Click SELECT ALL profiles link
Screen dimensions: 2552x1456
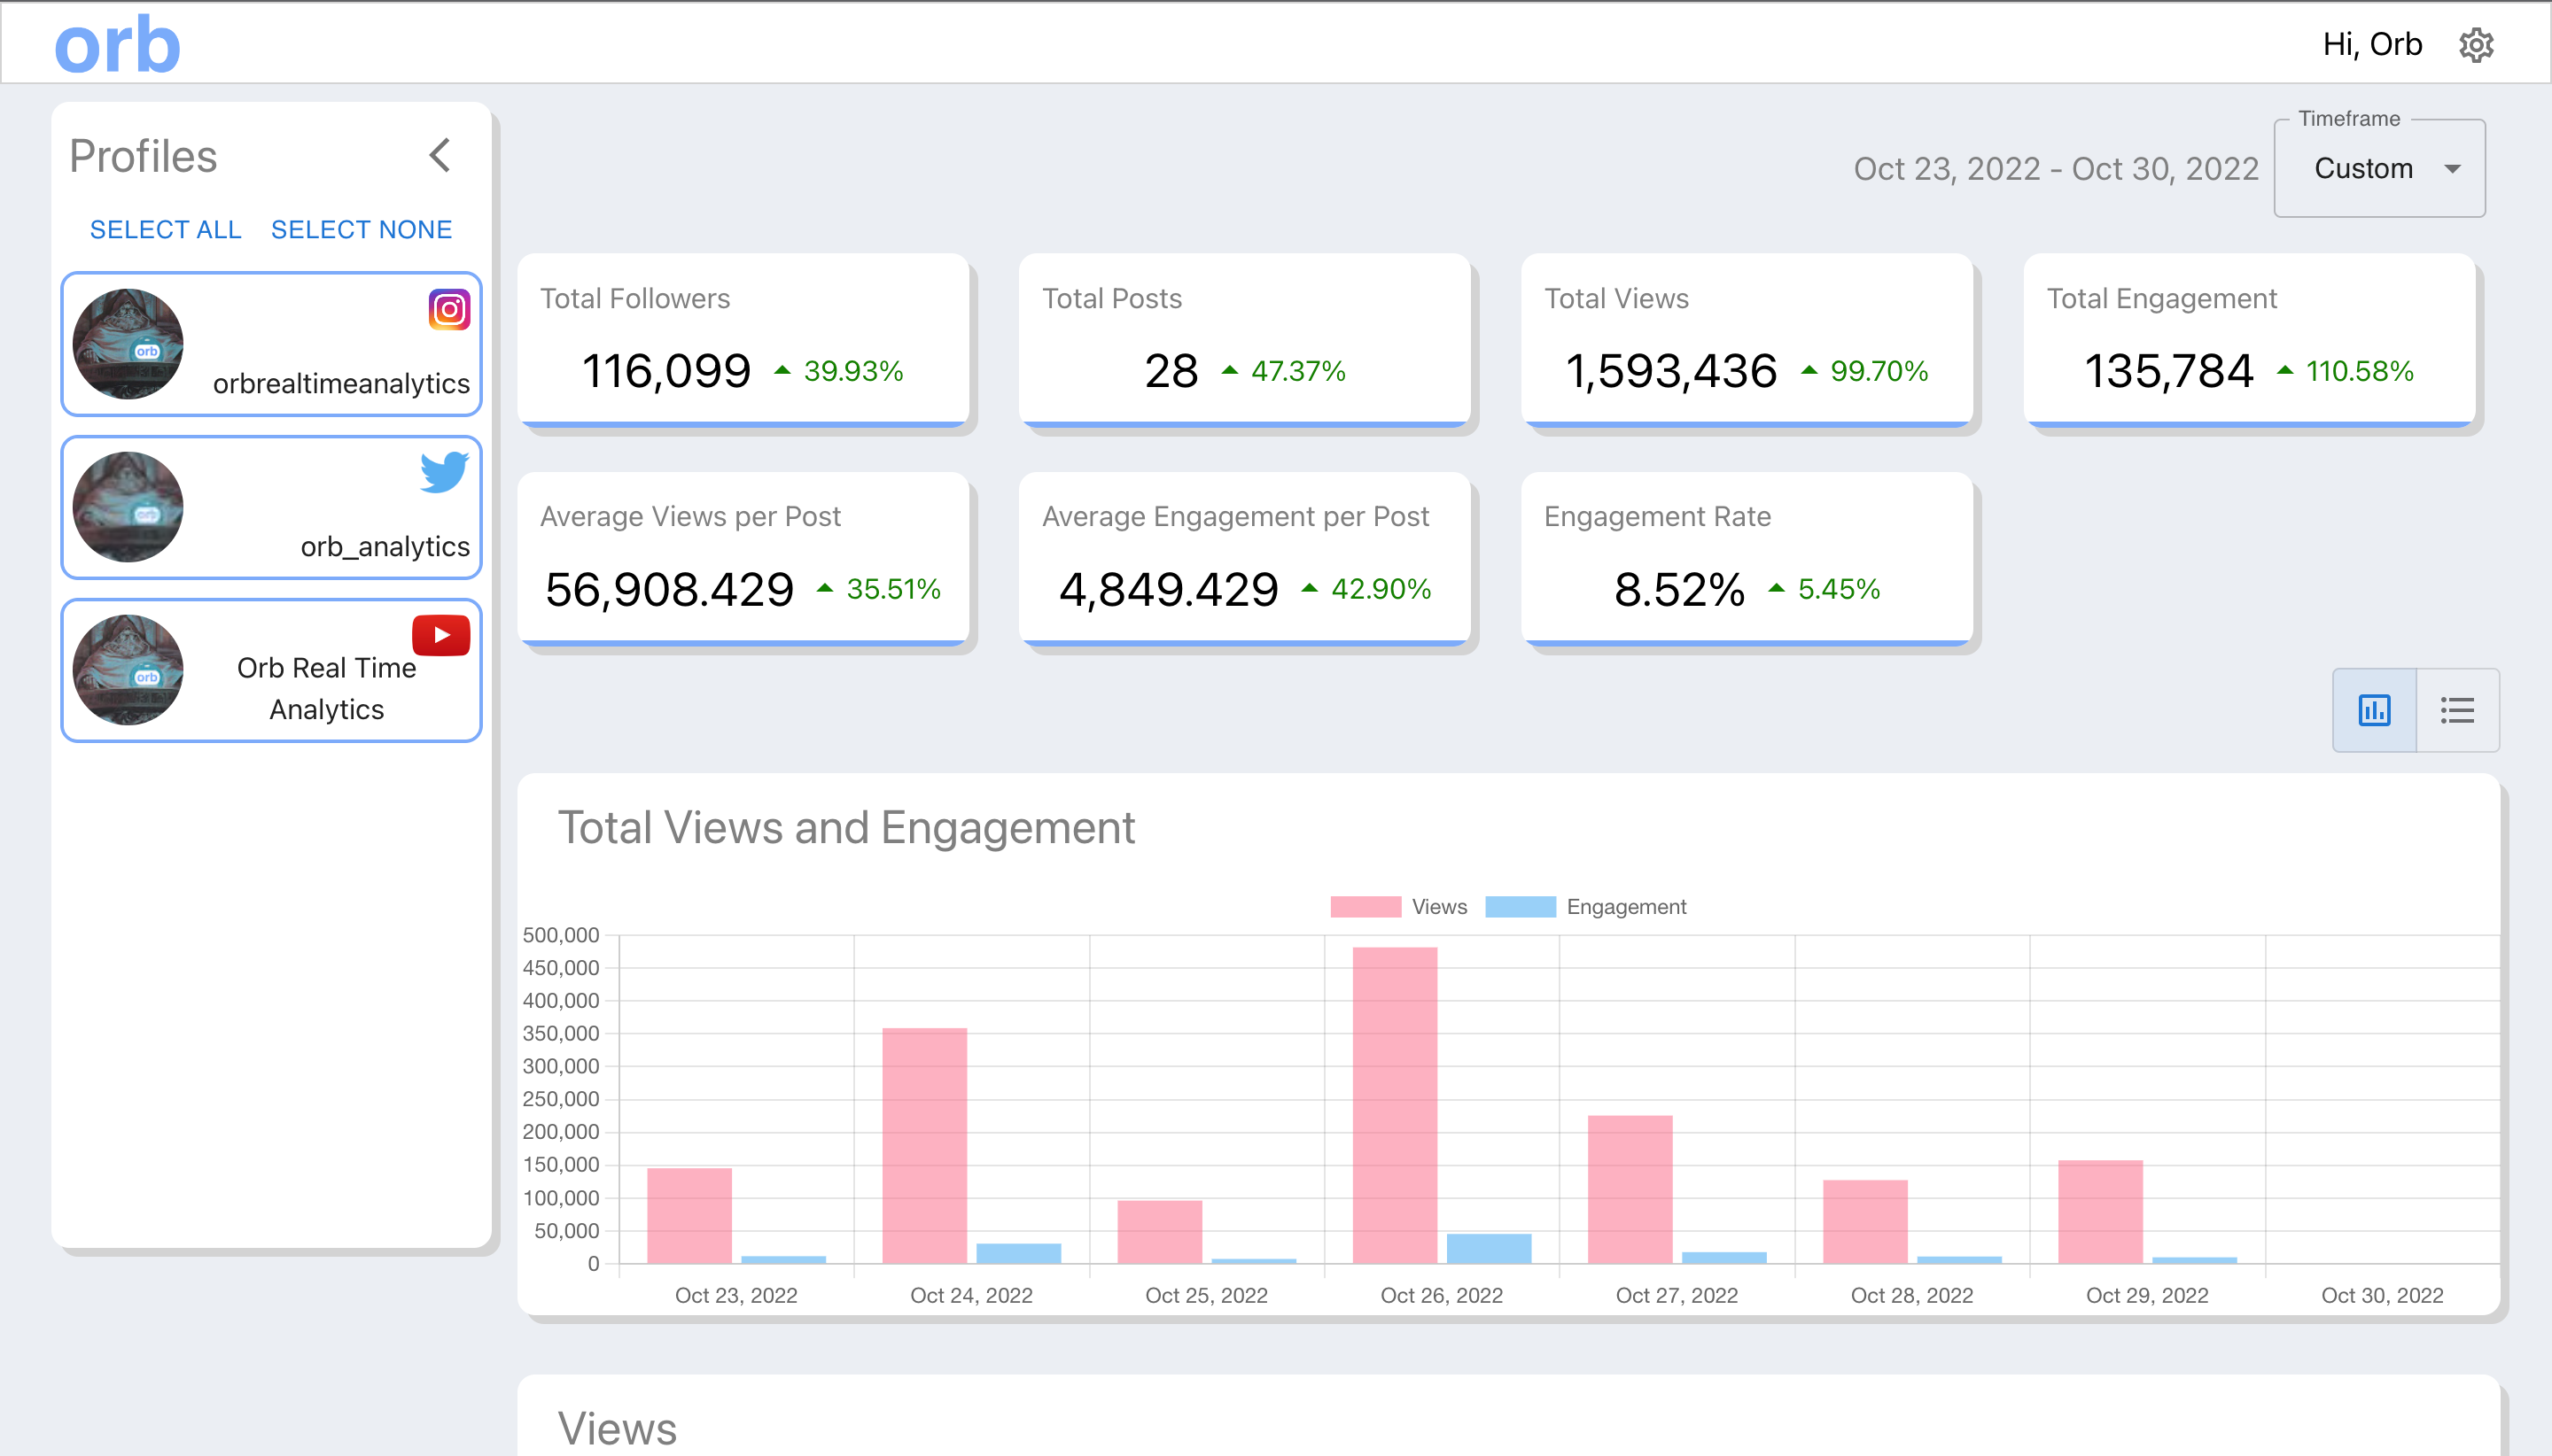point(165,229)
